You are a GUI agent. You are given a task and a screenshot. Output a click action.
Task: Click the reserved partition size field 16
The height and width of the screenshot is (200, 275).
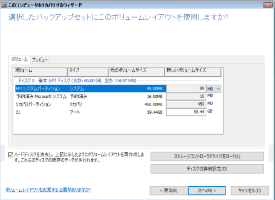coord(186,96)
